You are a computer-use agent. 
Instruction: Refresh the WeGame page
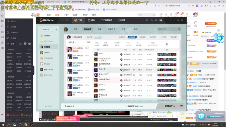click(67, 20)
